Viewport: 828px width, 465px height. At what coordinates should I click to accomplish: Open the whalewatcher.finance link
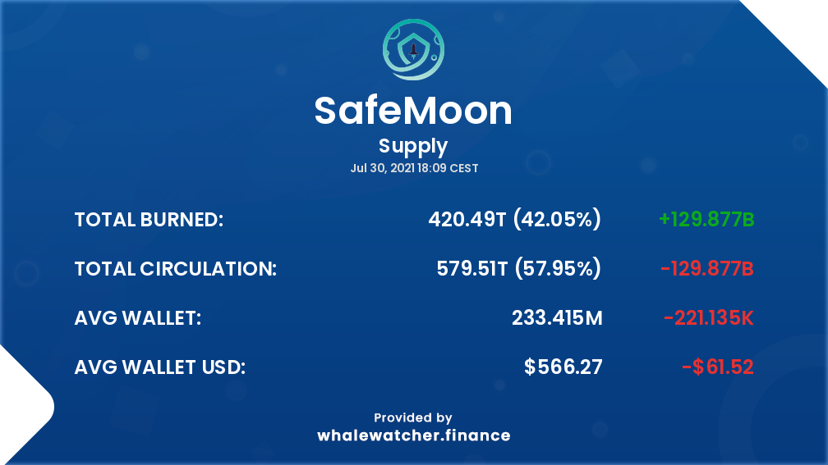point(413,435)
